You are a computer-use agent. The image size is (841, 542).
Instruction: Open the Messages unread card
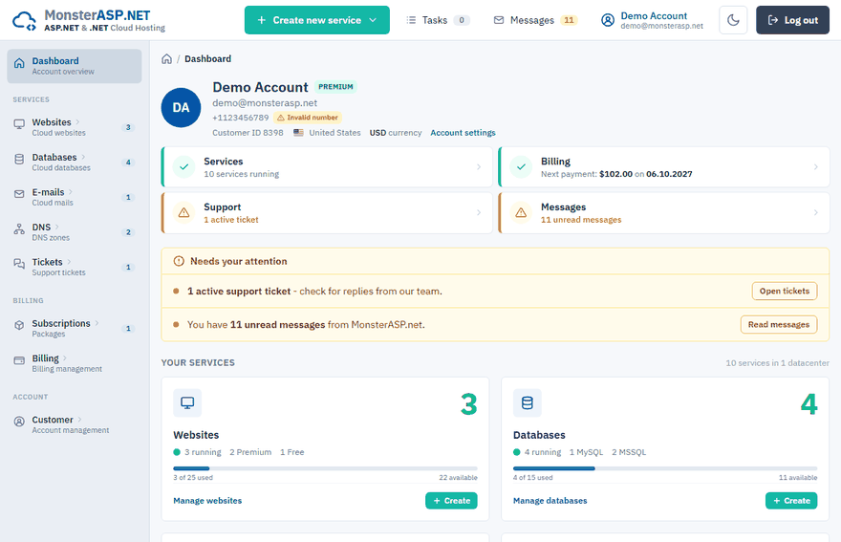tap(664, 213)
